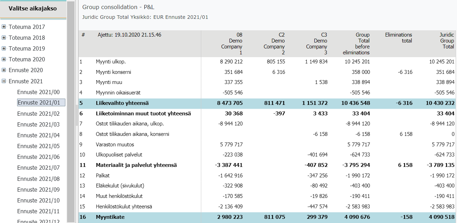Click the sidebar vertical scrollbar
Screen dimensions: 457x223
pos(71,111)
